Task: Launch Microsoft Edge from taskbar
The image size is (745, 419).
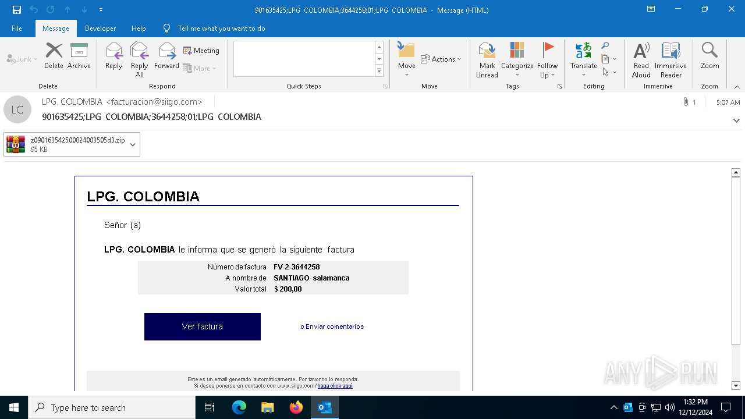Action: click(x=239, y=407)
